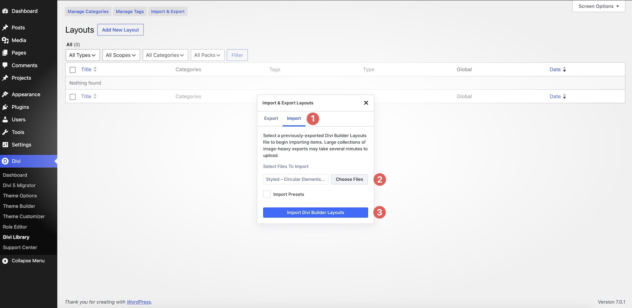Sort by the top Title column link
632x308 pixels.
click(86, 69)
